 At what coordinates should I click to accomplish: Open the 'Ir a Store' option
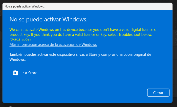(x=29, y=73)
